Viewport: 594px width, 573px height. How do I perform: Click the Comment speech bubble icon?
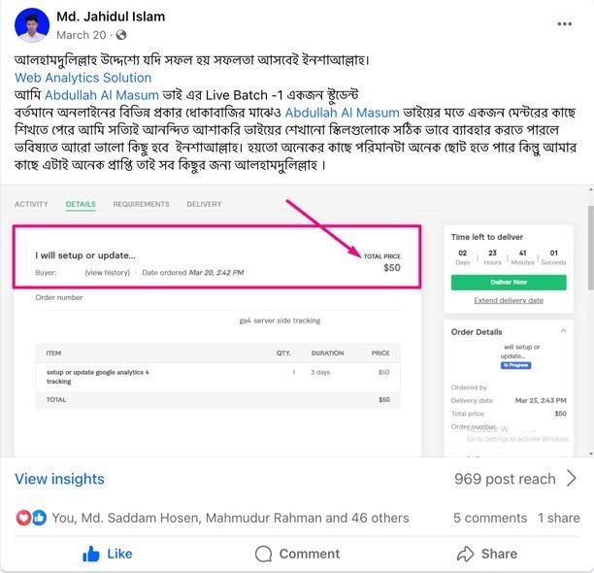pyautogui.click(x=263, y=554)
